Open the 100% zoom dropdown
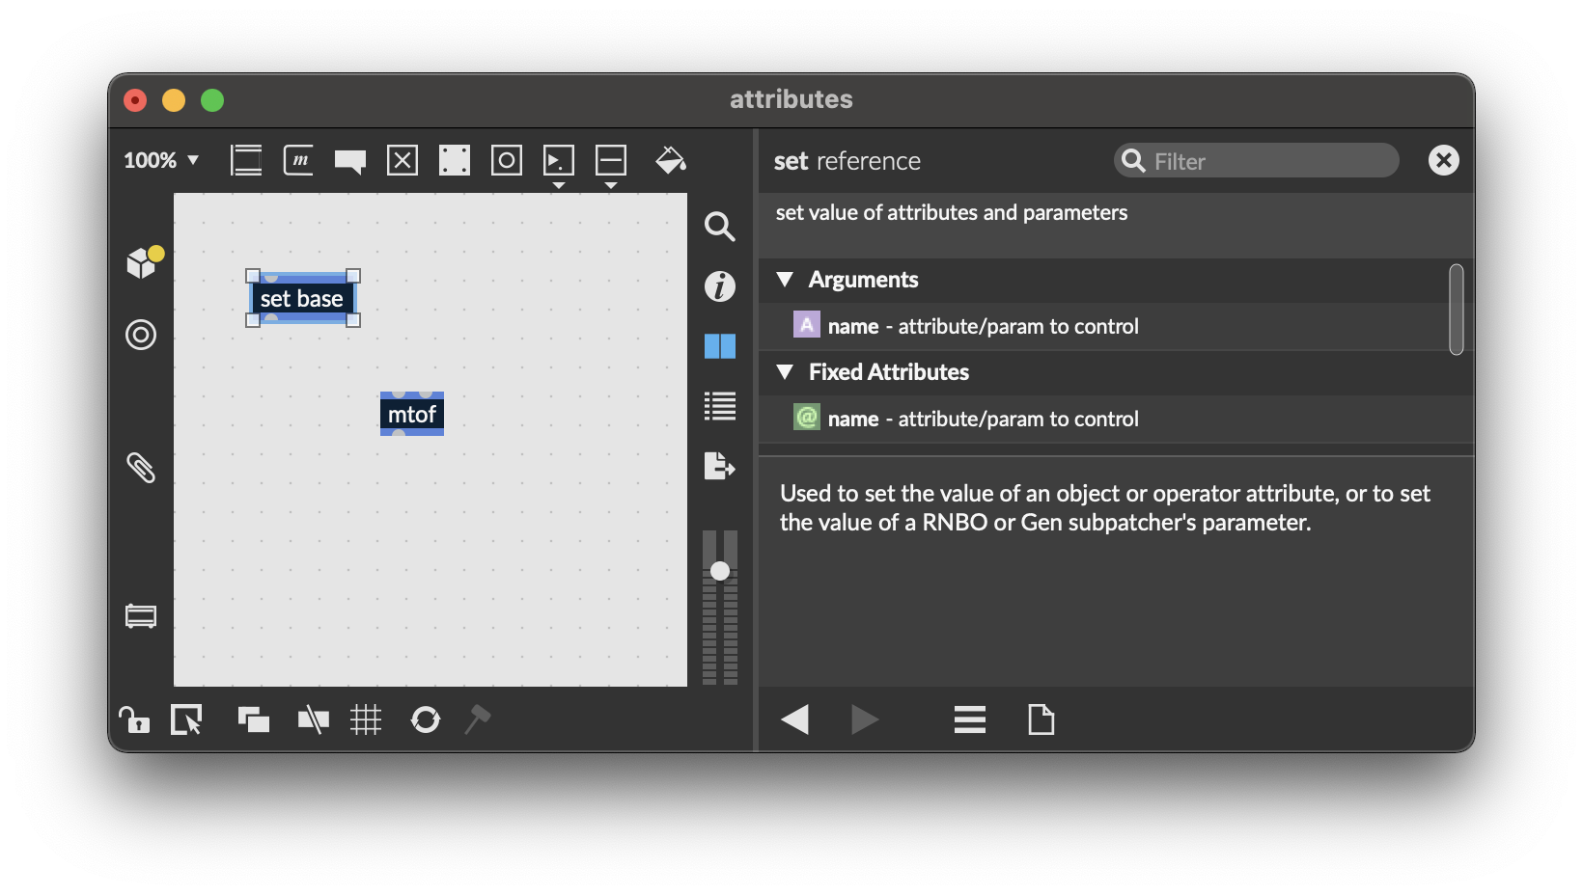This screenshot has height=895, width=1583. point(161,160)
